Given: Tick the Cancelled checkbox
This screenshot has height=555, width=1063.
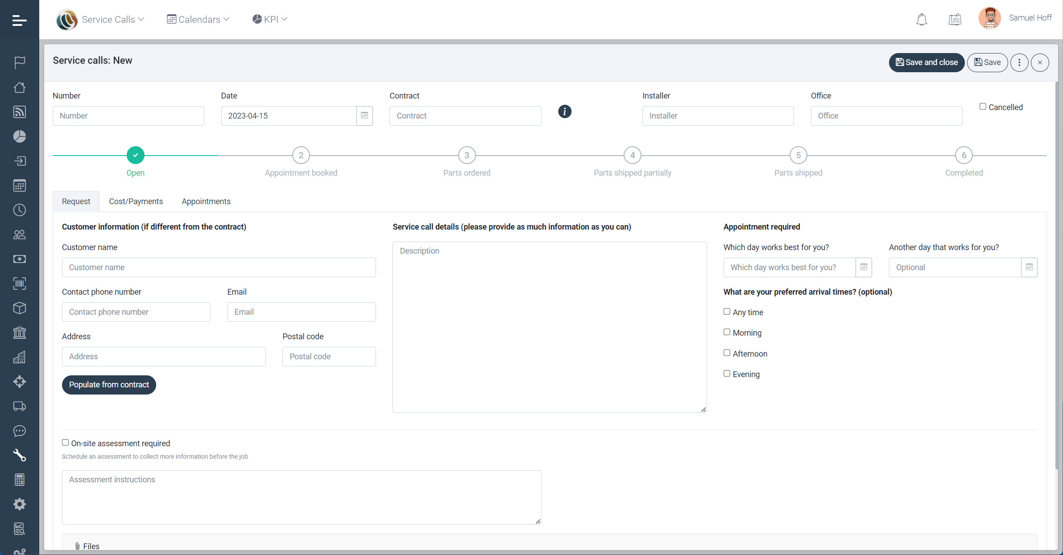Looking at the screenshot, I should click(x=983, y=107).
